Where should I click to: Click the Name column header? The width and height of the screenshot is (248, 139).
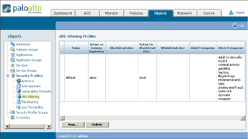76,48
